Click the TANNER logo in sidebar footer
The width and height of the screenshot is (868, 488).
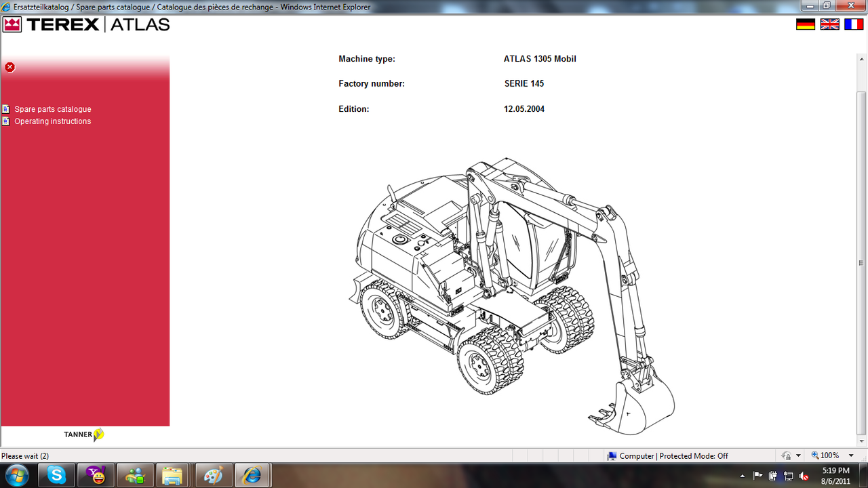pos(84,434)
